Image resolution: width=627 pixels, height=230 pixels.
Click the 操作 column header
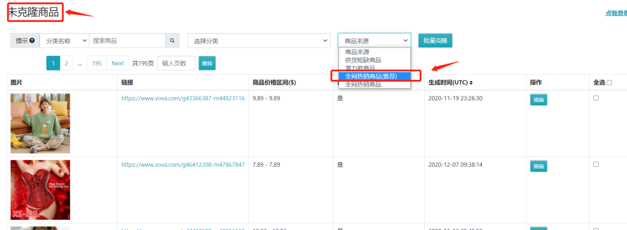click(536, 83)
